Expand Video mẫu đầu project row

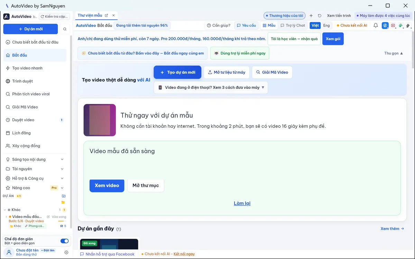[x=6, y=217]
